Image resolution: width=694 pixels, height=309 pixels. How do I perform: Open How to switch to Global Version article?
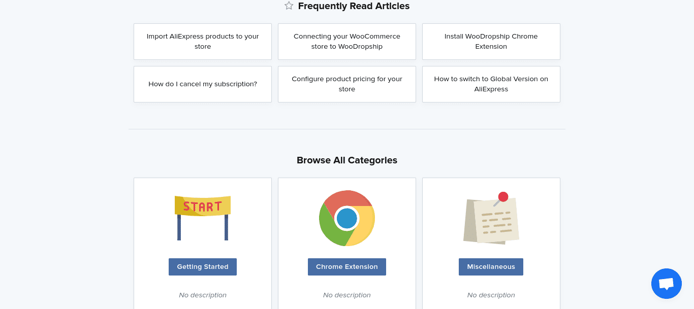pos(491,84)
